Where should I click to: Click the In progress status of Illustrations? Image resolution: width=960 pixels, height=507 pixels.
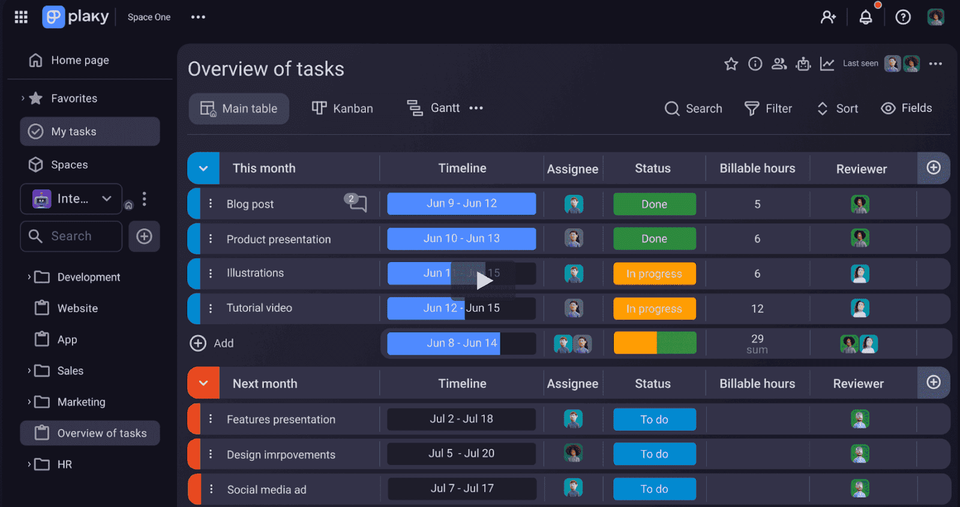(x=655, y=274)
